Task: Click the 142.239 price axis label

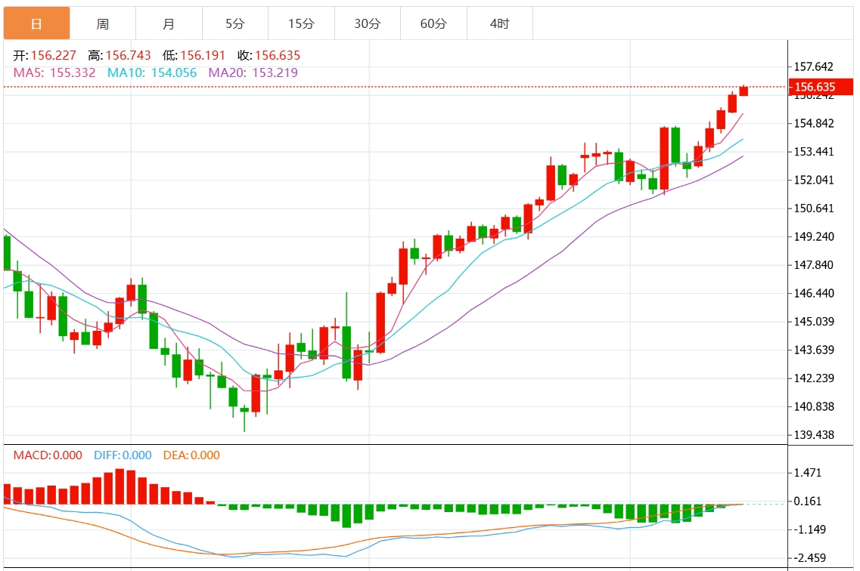Action: [814, 378]
